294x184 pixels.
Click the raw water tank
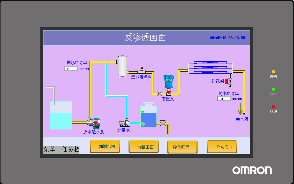tap(61, 115)
